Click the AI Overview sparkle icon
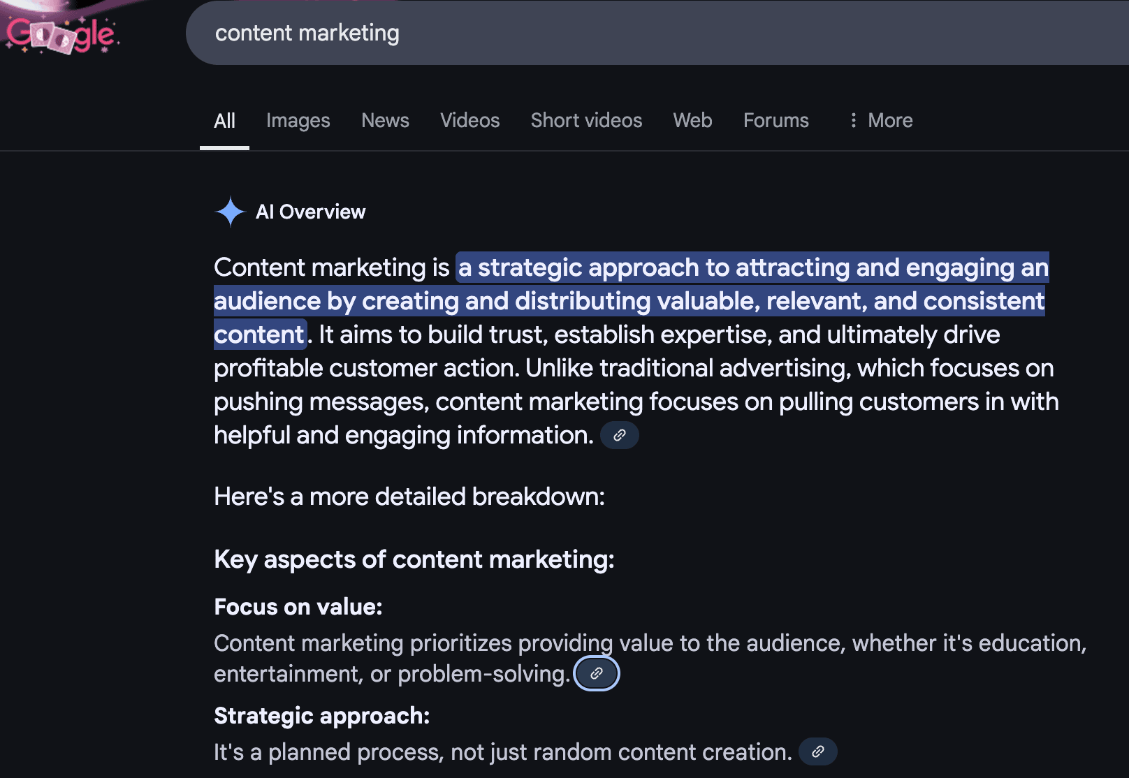The width and height of the screenshot is (1129, 778). pos(231,212)
